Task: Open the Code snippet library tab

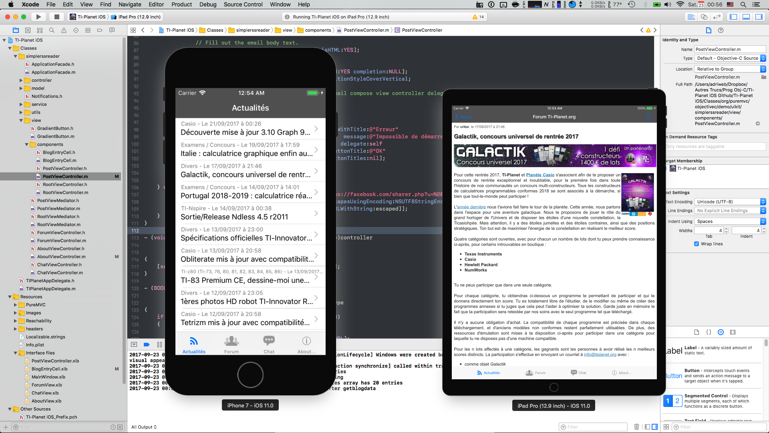Action: tap(709, 332)
